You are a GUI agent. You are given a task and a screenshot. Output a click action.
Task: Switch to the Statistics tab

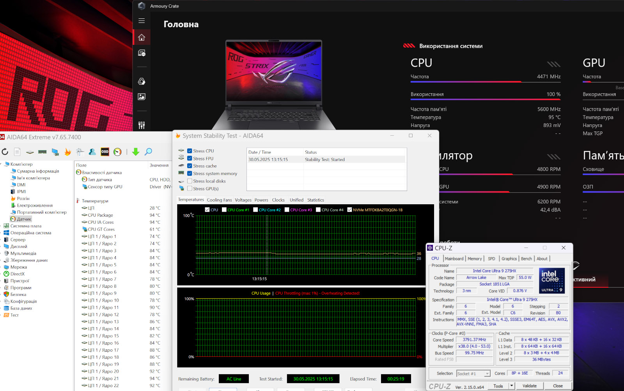[x=316, y=200]
